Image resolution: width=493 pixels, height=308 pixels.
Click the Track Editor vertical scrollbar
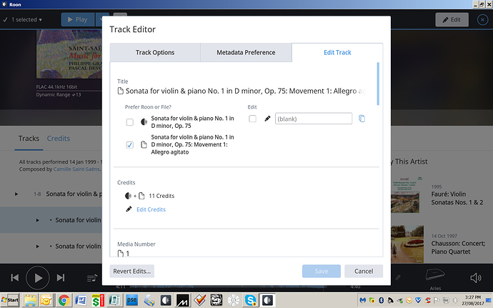(378, 84)
